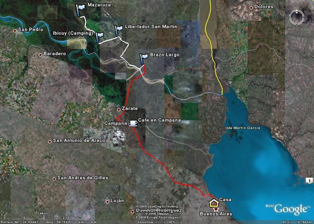The height and width of the screenshot is (224, 314).
Task: Select the Isla Martin Garcia label
Action: pos(243,128)
